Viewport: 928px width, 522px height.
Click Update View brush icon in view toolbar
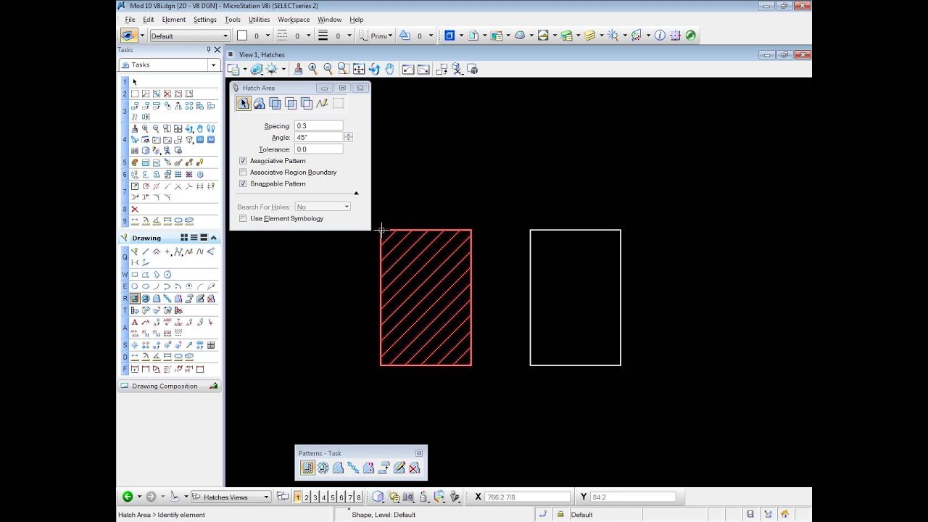(x=297, y=69)
